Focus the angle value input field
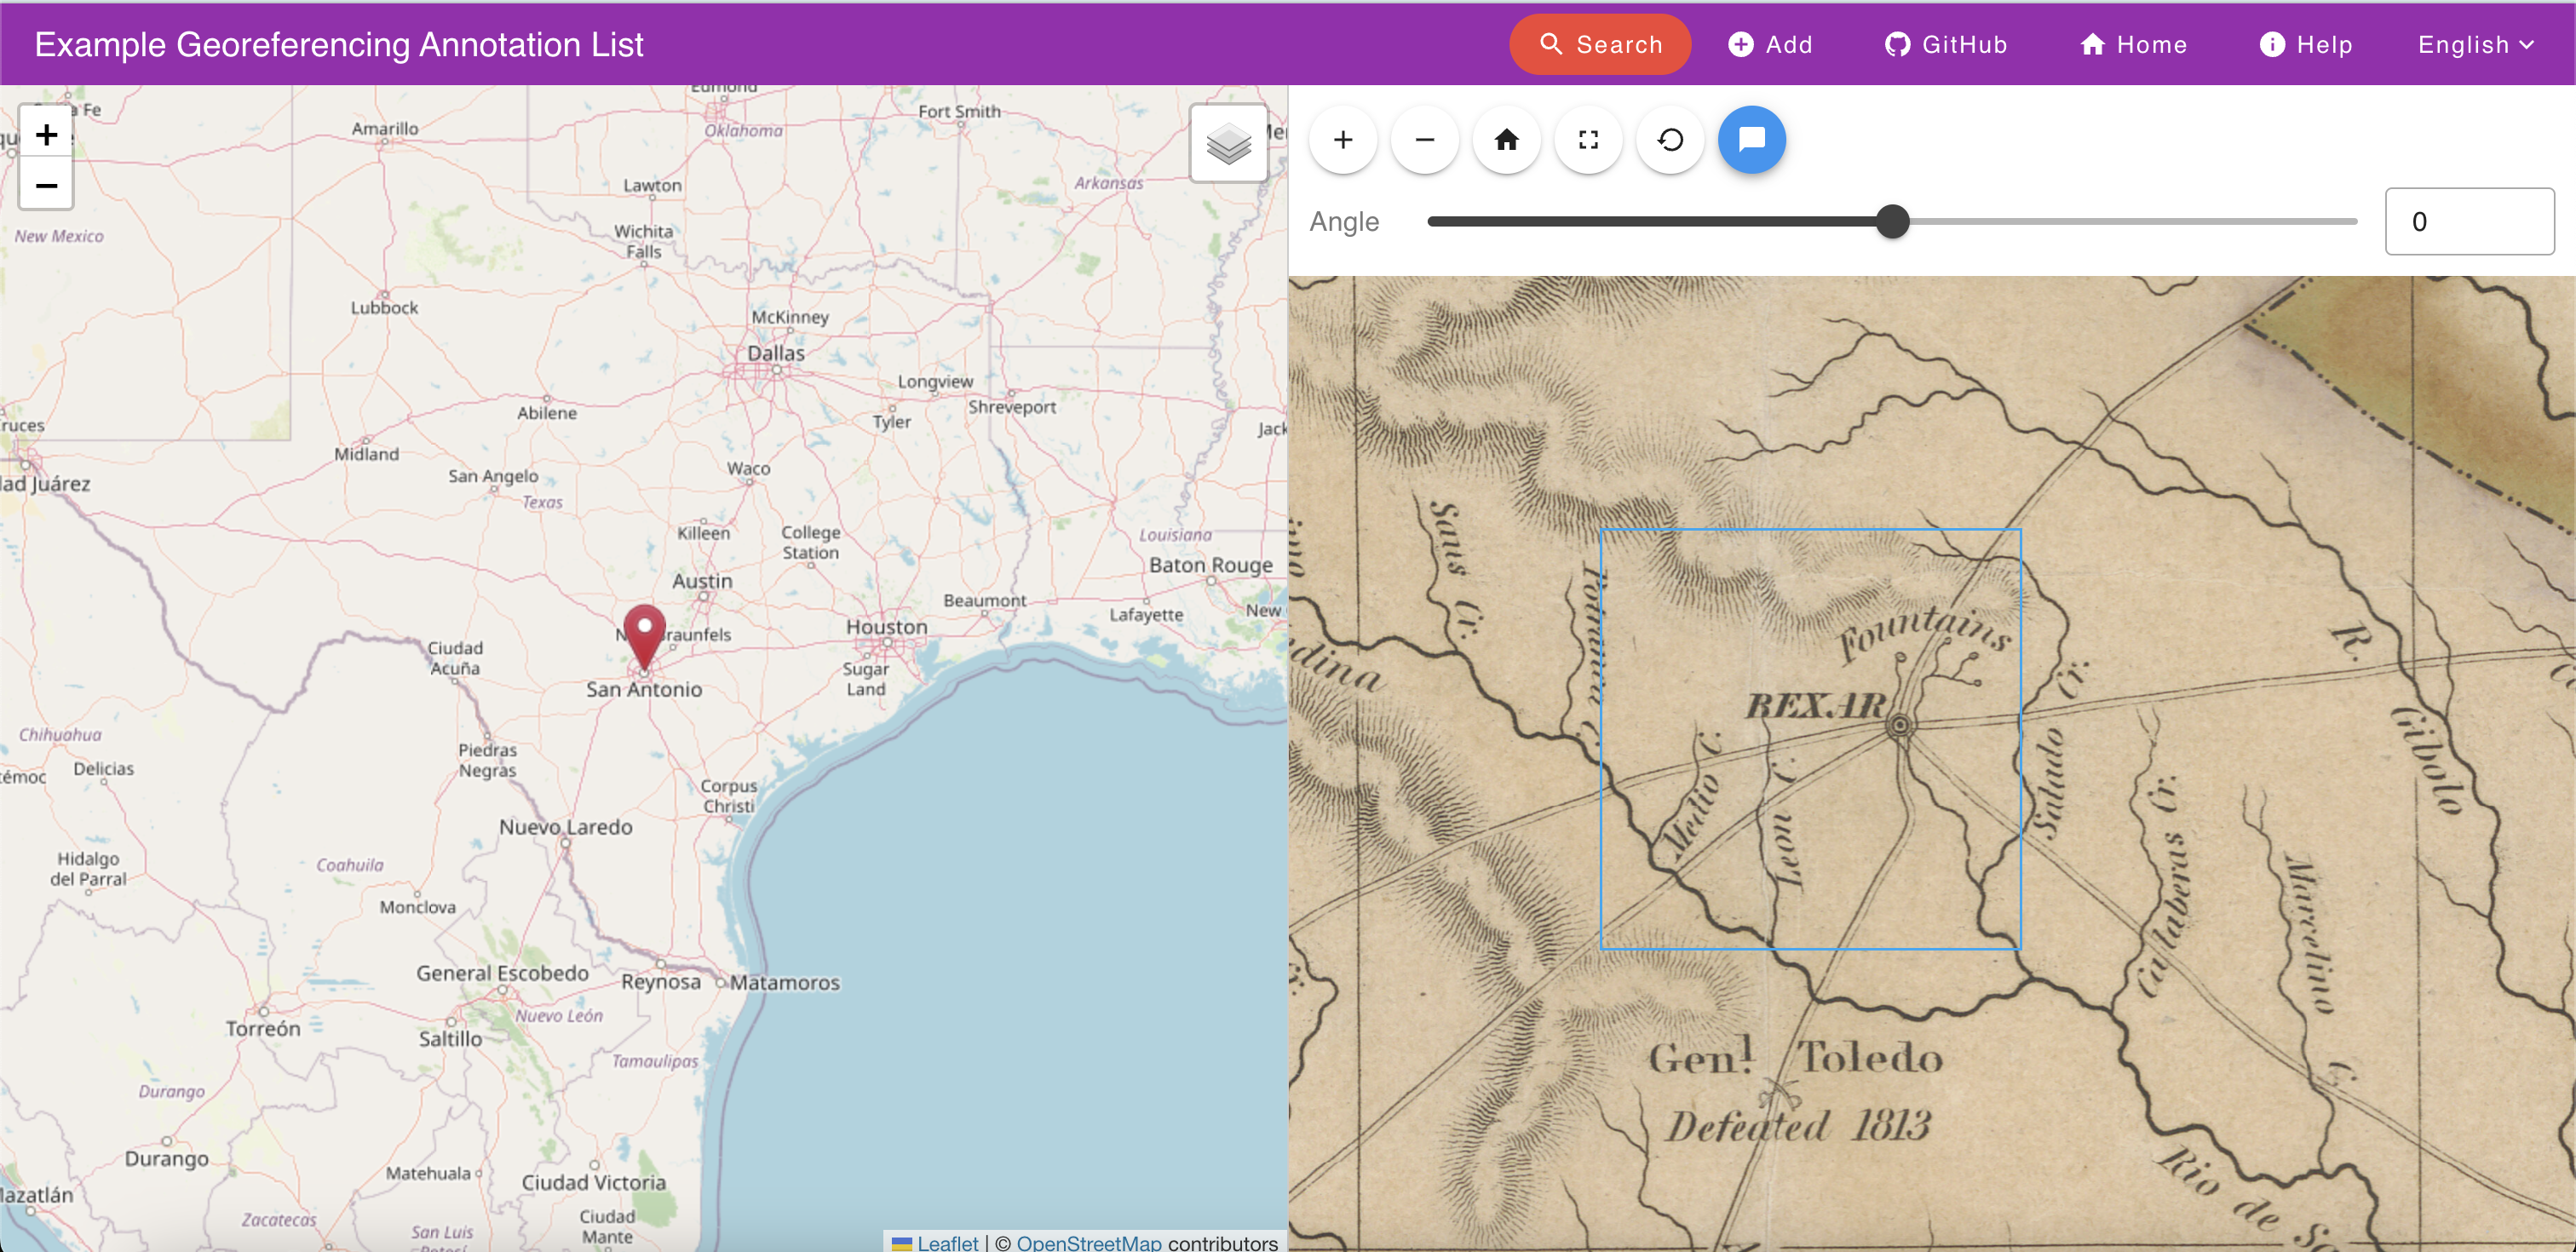Image resolution: width=2576 pixels, height=1252 pixels. (x=2468, y=221)
